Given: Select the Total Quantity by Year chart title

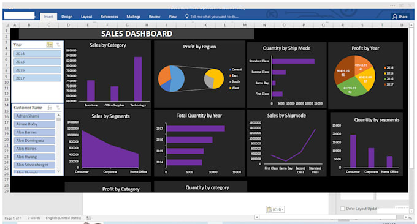Looking at the screenshot, I should point(199,116).
